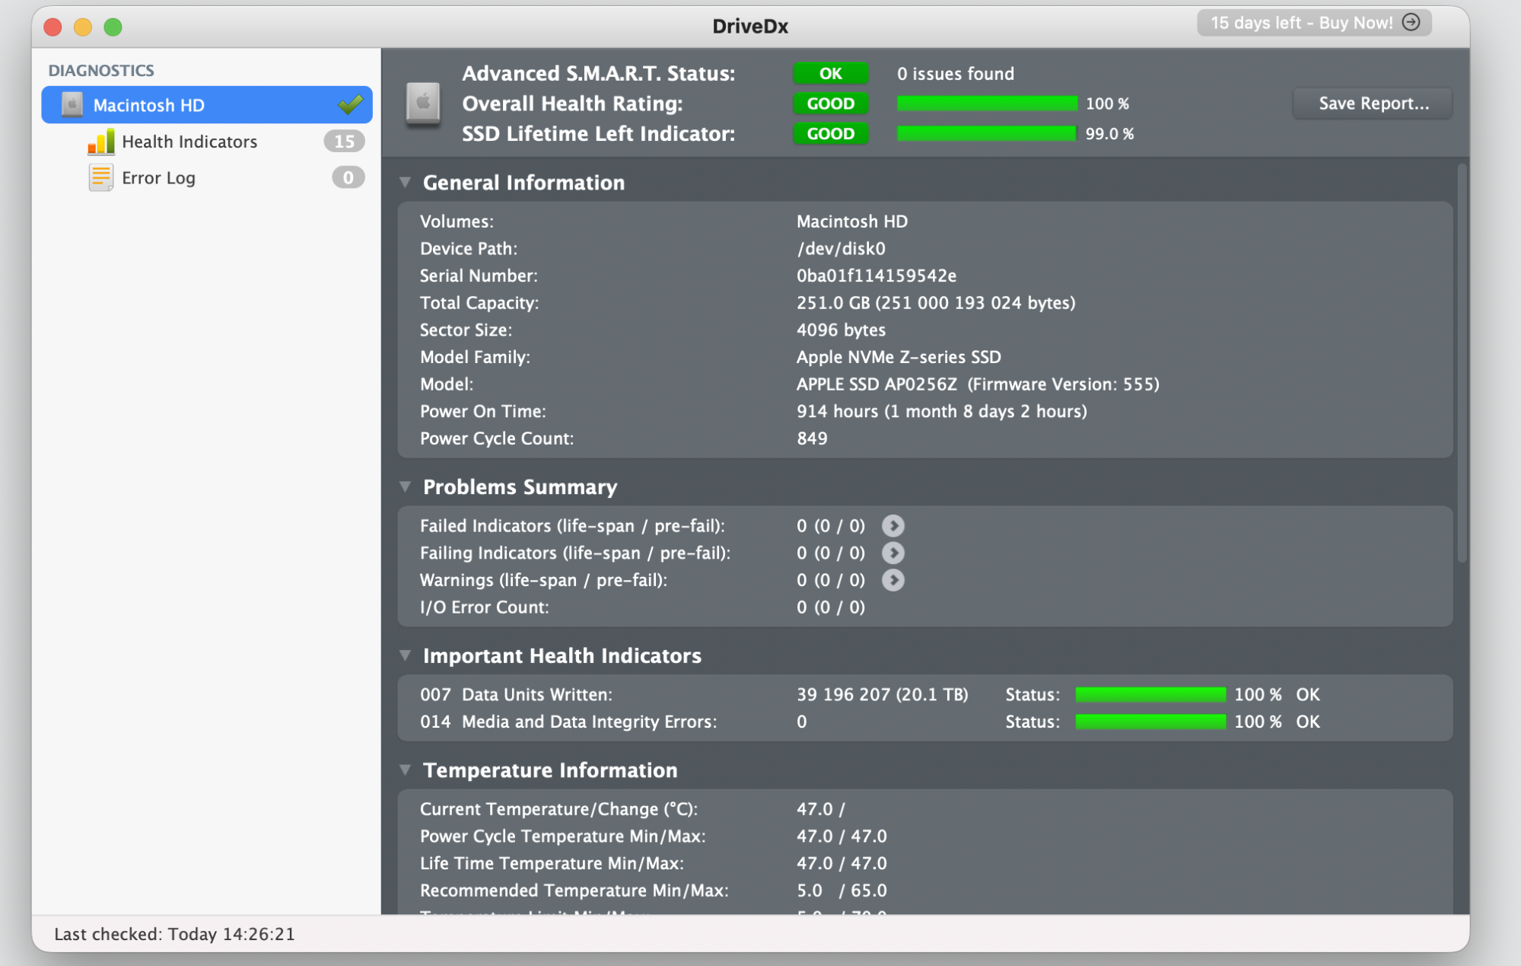
Task: Collapse Temperature Information section
Action: 406,770
